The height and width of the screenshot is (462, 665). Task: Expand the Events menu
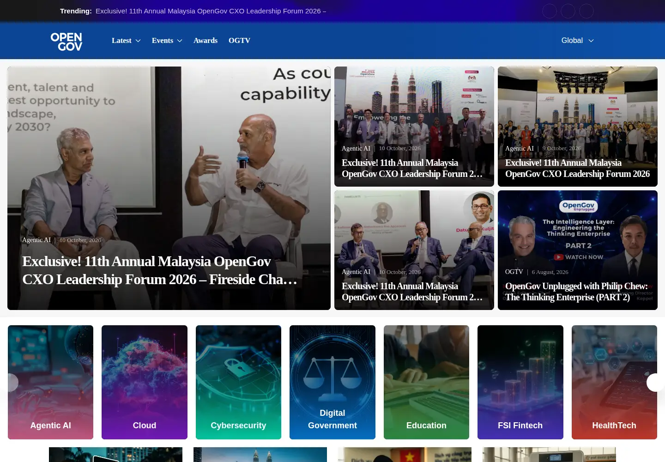pyautogui.click(x=167, y=41)
